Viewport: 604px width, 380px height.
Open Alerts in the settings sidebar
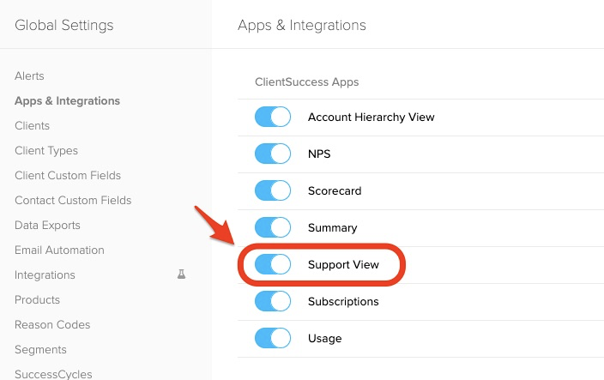pos(29,75)
